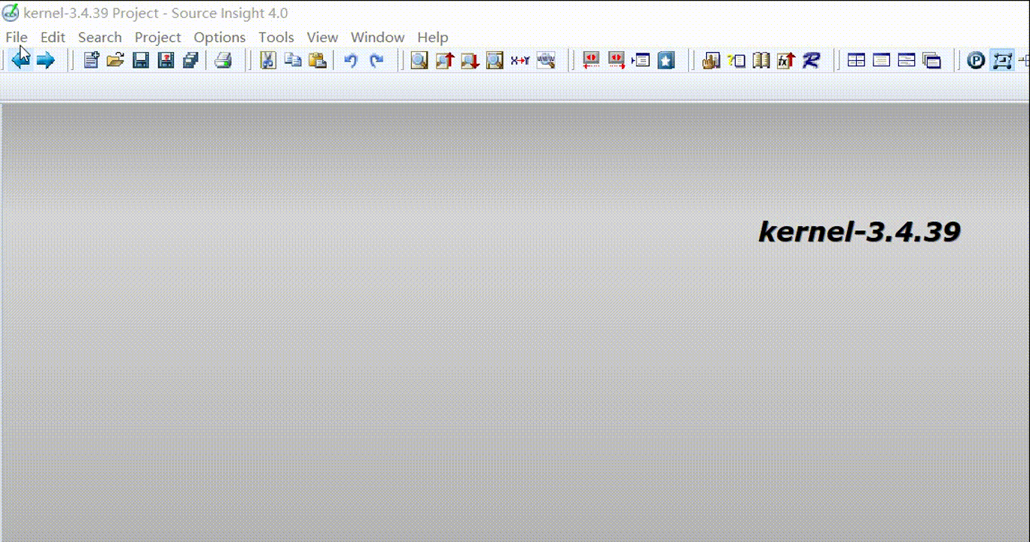
Task: Open the Help menu
Action: [433, 37]
